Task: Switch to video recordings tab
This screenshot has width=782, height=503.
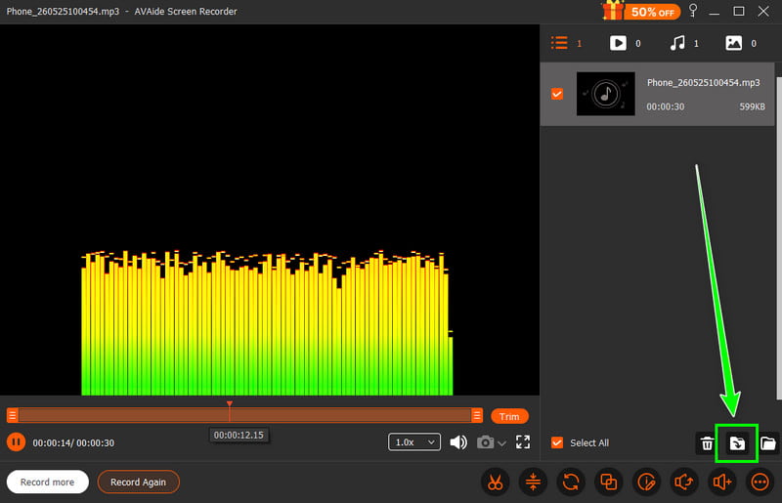Action: (625, 43)
